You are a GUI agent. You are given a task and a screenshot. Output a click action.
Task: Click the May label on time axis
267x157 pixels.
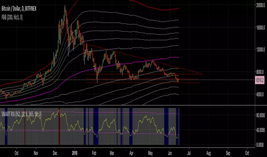(150, 153)
